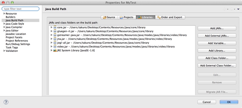The height and width of the screenshot is (108, 242).
Task: Click the jogl-all.jar file icon
Action: click(x=55, y=43)
